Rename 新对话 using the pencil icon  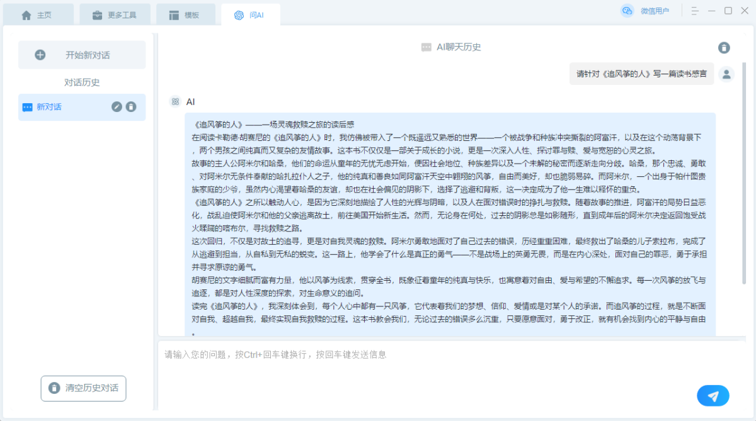coord(117,107)
